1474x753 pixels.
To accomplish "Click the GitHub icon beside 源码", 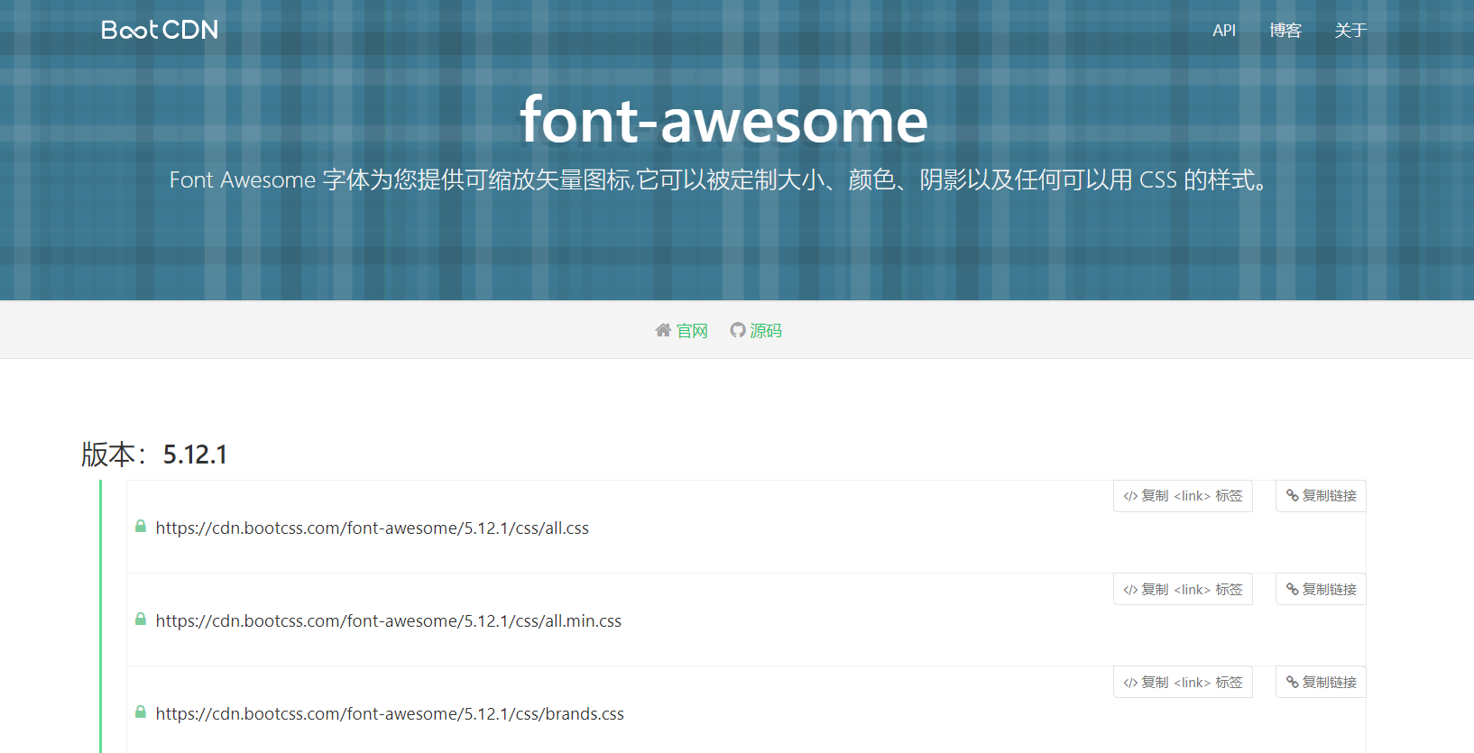I will point(738,330).
